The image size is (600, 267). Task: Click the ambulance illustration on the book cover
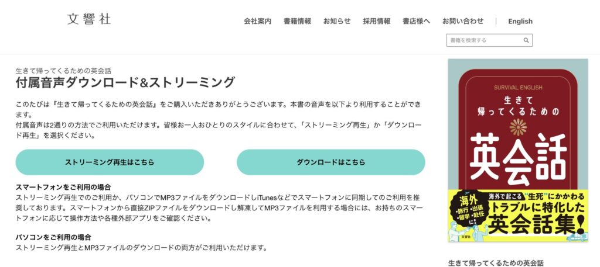coord(576,237)
